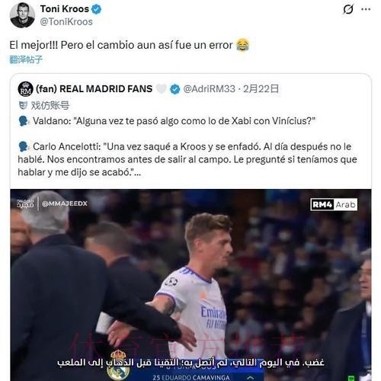Screen dimensions: 381x381
Task: Click the REAL MADRID FANS display name
Action: 94,89
